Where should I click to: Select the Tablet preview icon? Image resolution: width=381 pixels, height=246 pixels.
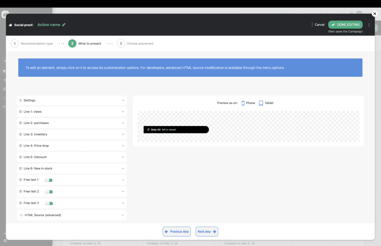point(261,103)
